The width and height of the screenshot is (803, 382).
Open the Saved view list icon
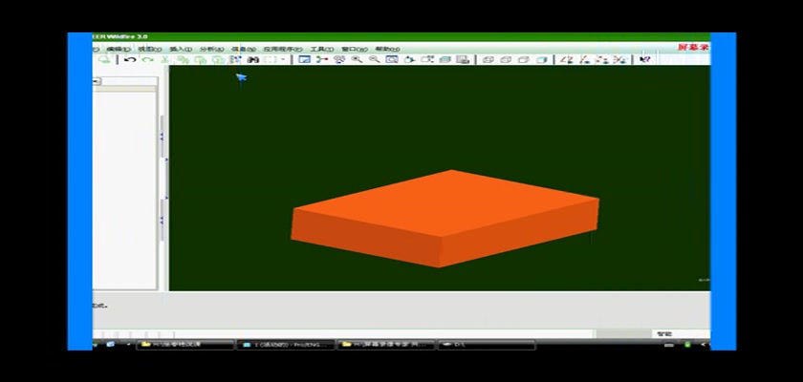427,60
